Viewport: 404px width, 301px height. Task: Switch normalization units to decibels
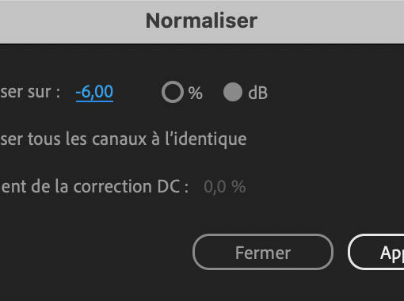pyautogui.click(x=233, y=92)
